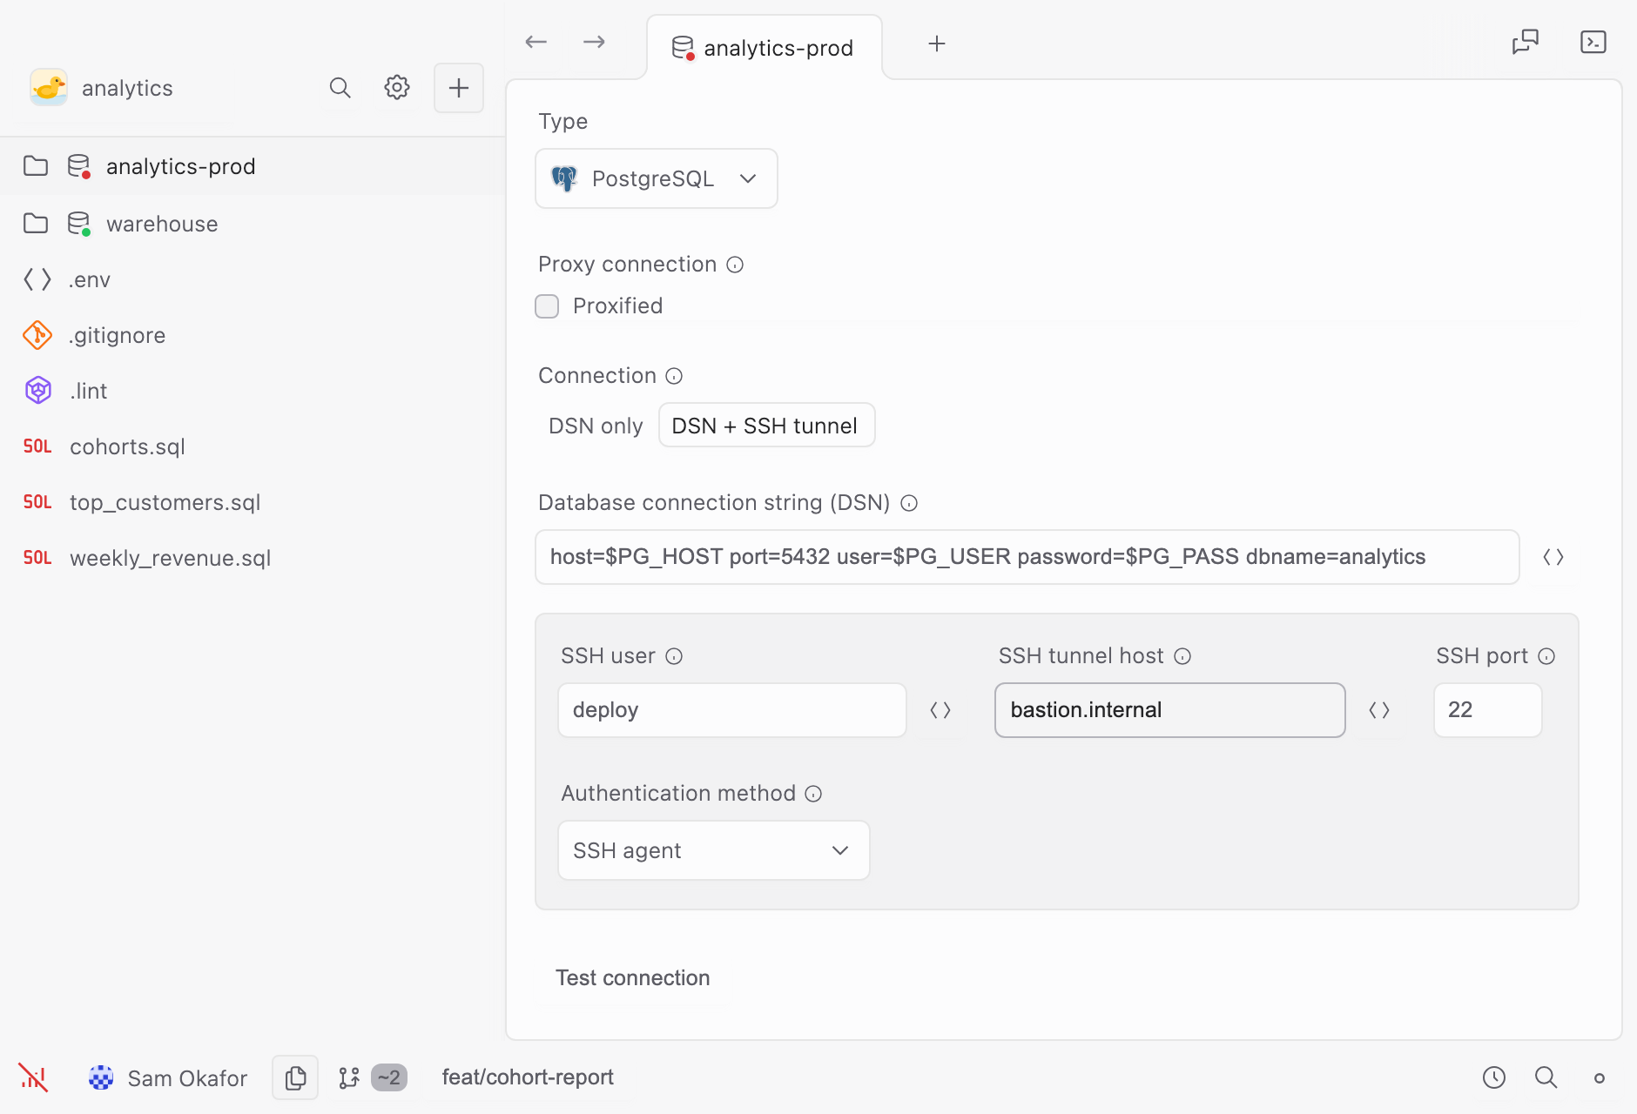Click the SSH port input field

tap(1488, 710)
